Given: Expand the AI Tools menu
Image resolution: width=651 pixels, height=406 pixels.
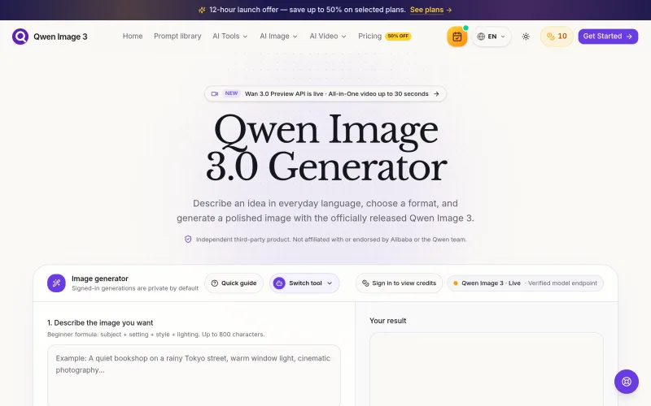Looking at the screenshot, I should click(230, 37).
